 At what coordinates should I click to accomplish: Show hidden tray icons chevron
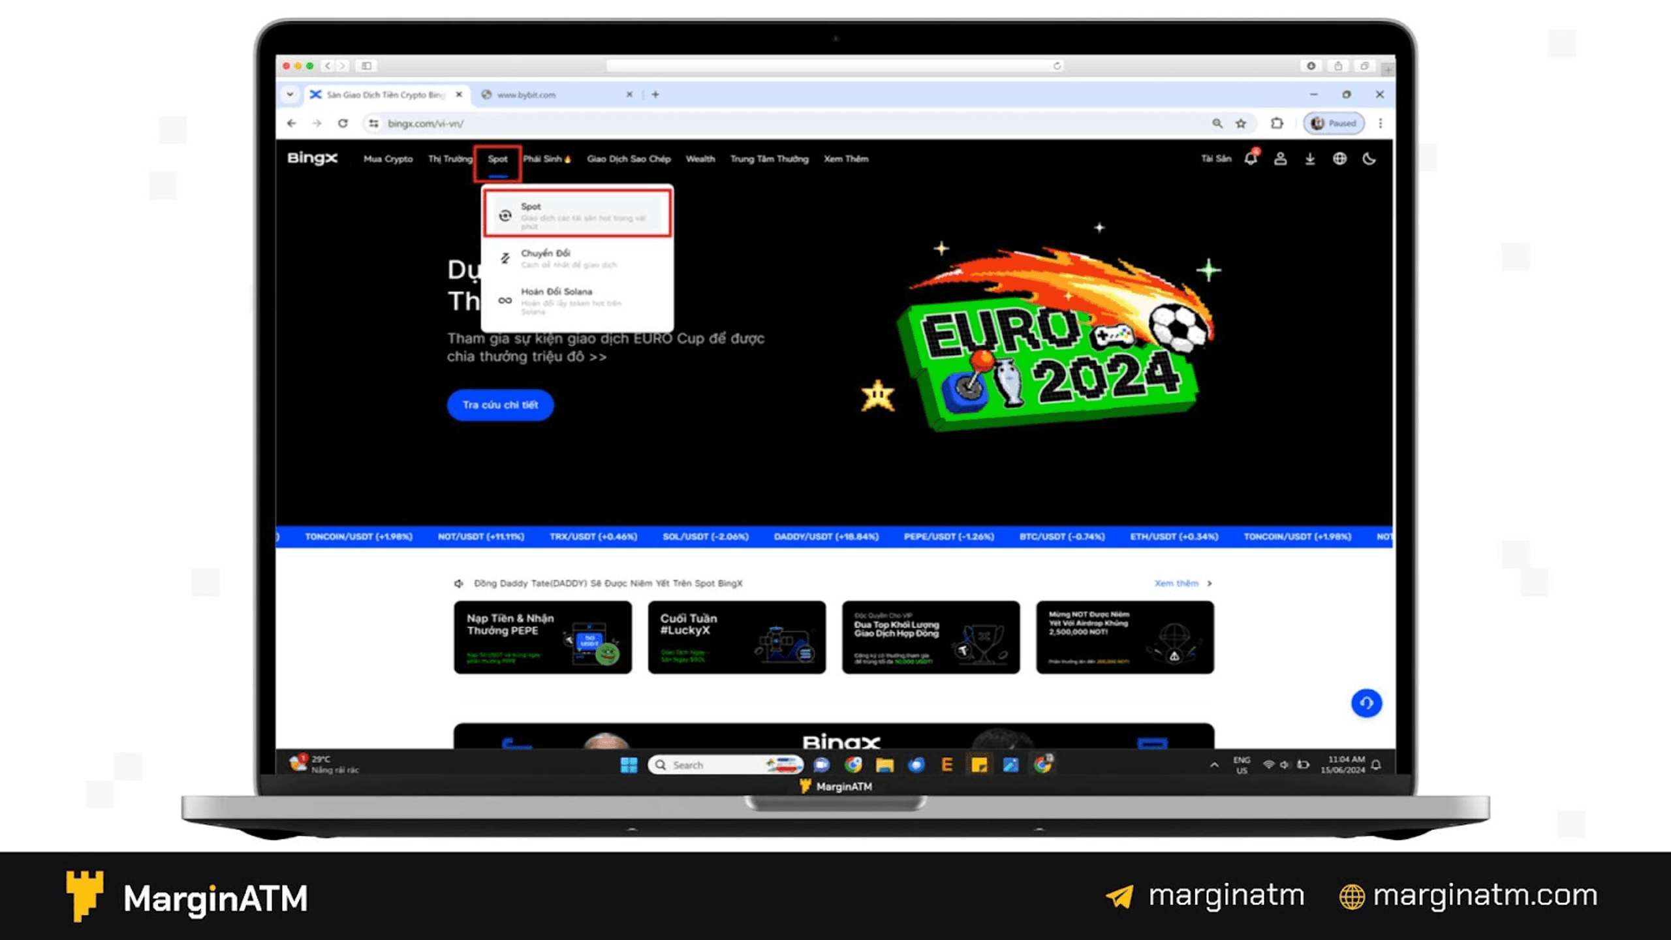pyautogui.click(x=1214, y=765)
